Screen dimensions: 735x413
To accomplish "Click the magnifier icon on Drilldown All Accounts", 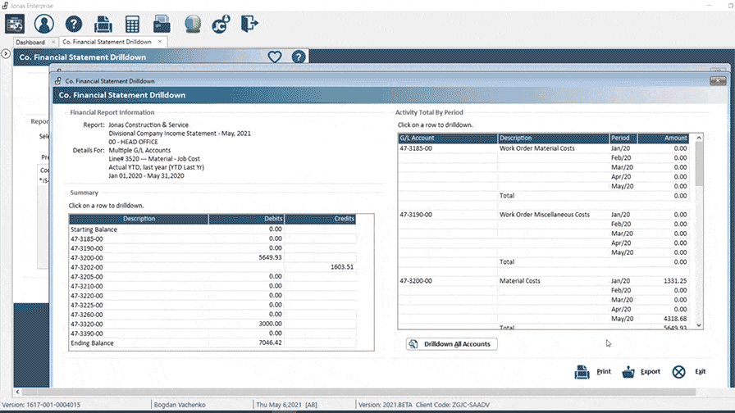I will (x=413, y=343).
